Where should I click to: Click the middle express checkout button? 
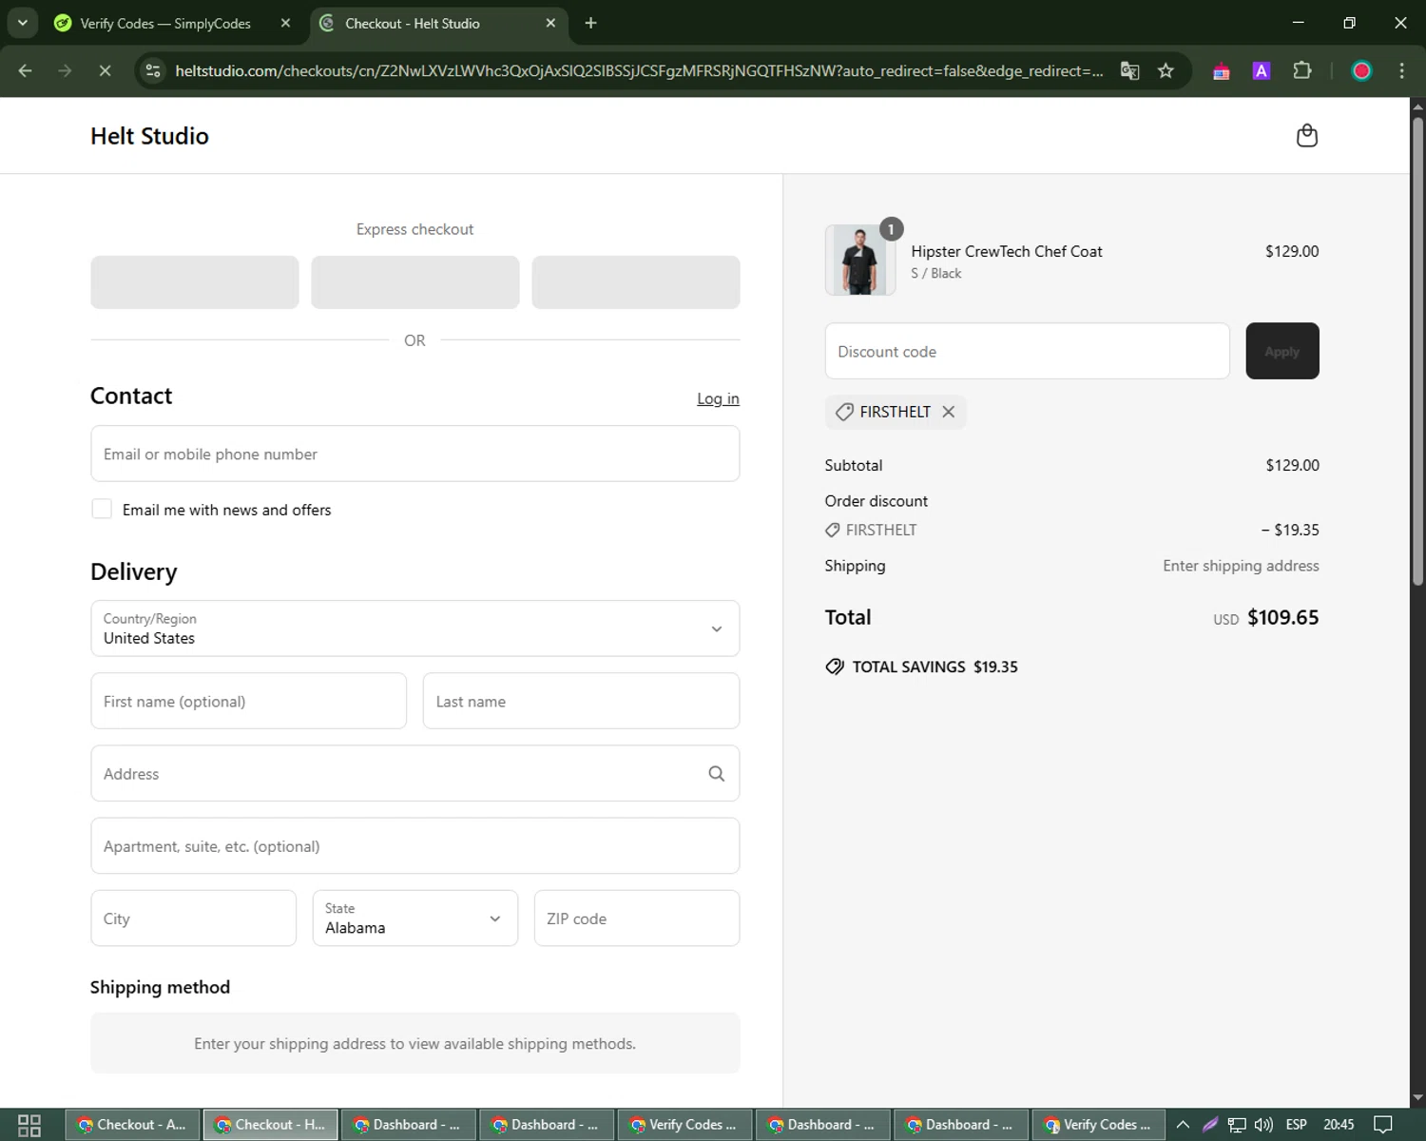415,282
